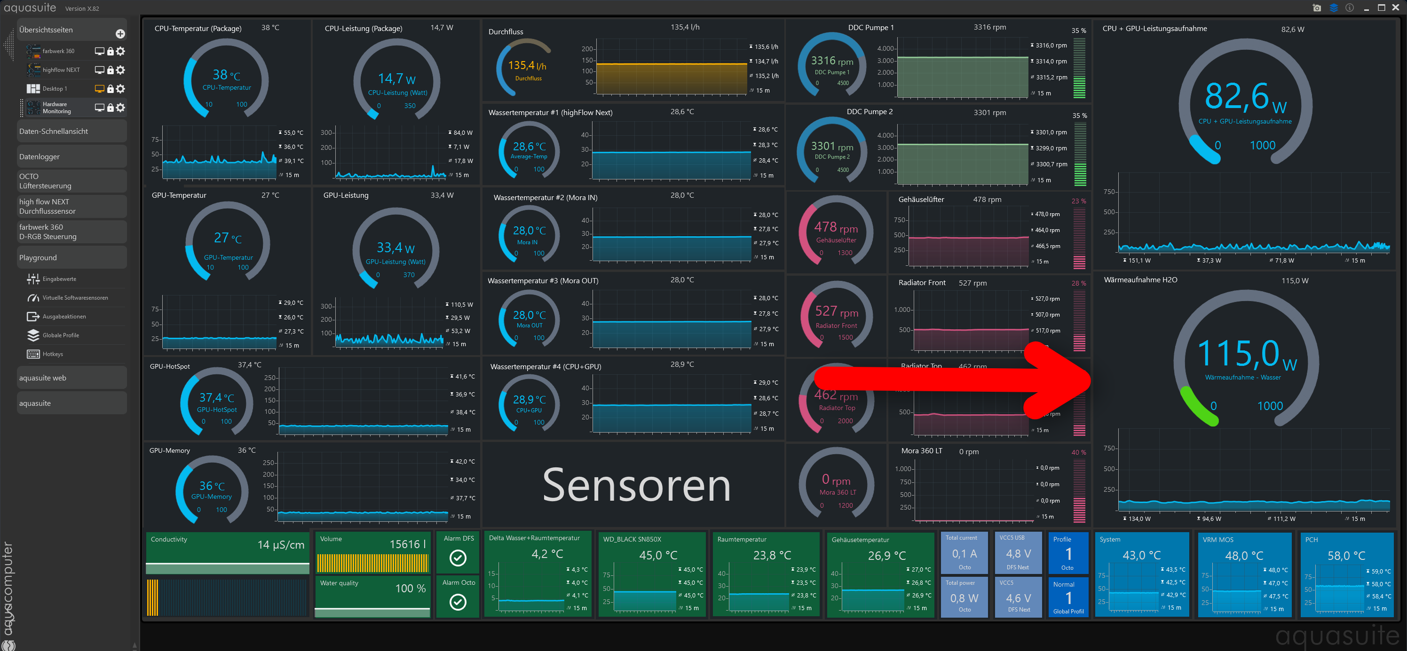Screen dimensions: 1407x651
Task: Open the aquasuite web section
Action: (x=71, y=378)
